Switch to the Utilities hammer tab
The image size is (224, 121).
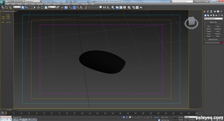(221, 12)
